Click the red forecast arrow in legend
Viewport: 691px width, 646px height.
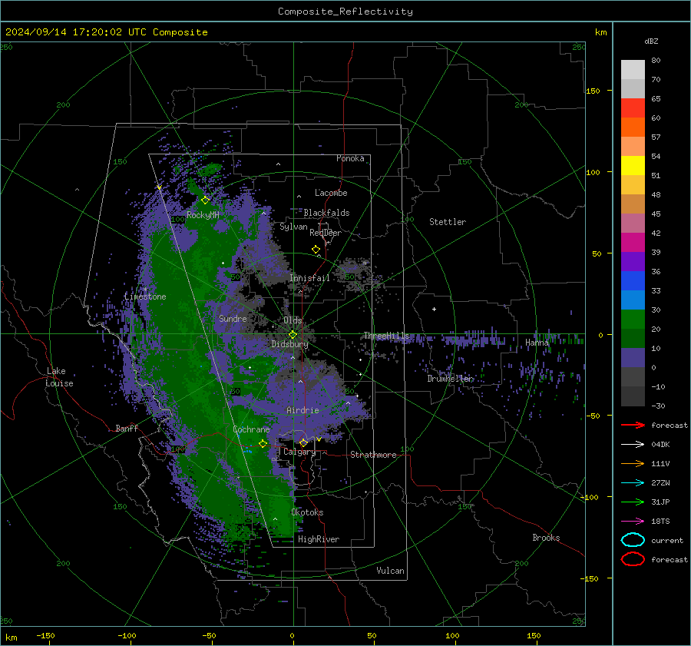click(633, 425)
